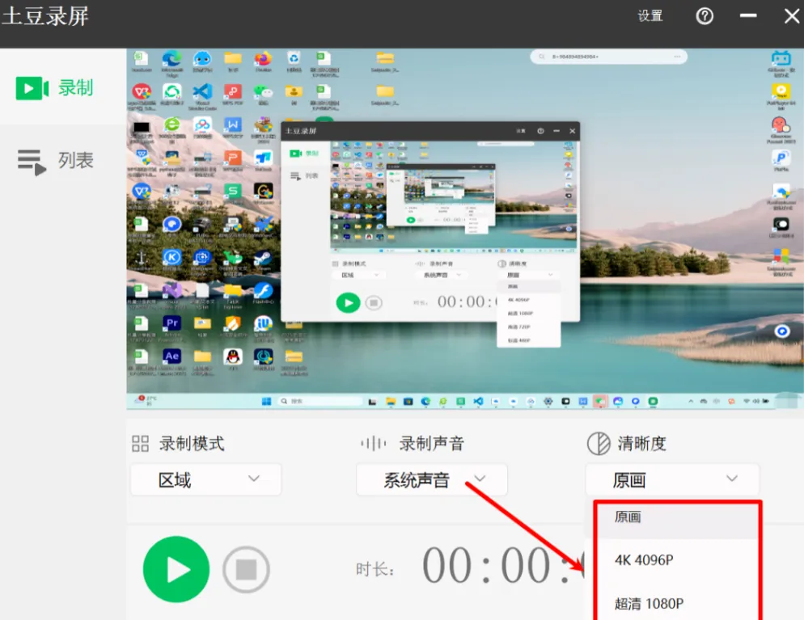Click Premiere Pro Pr icon in preview

171,323
